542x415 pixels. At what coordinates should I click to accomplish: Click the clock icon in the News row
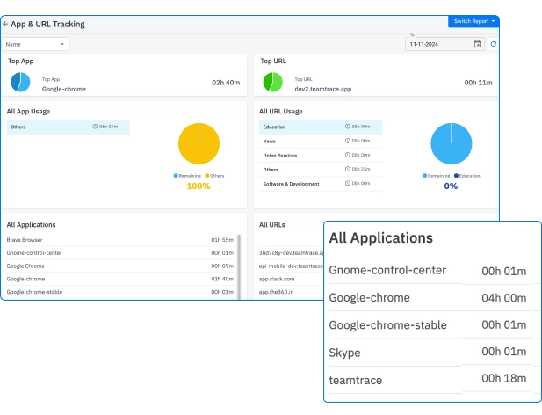tap(349, 141)
